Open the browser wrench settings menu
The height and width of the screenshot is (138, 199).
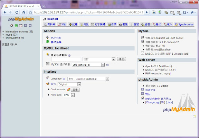(193, 12)
